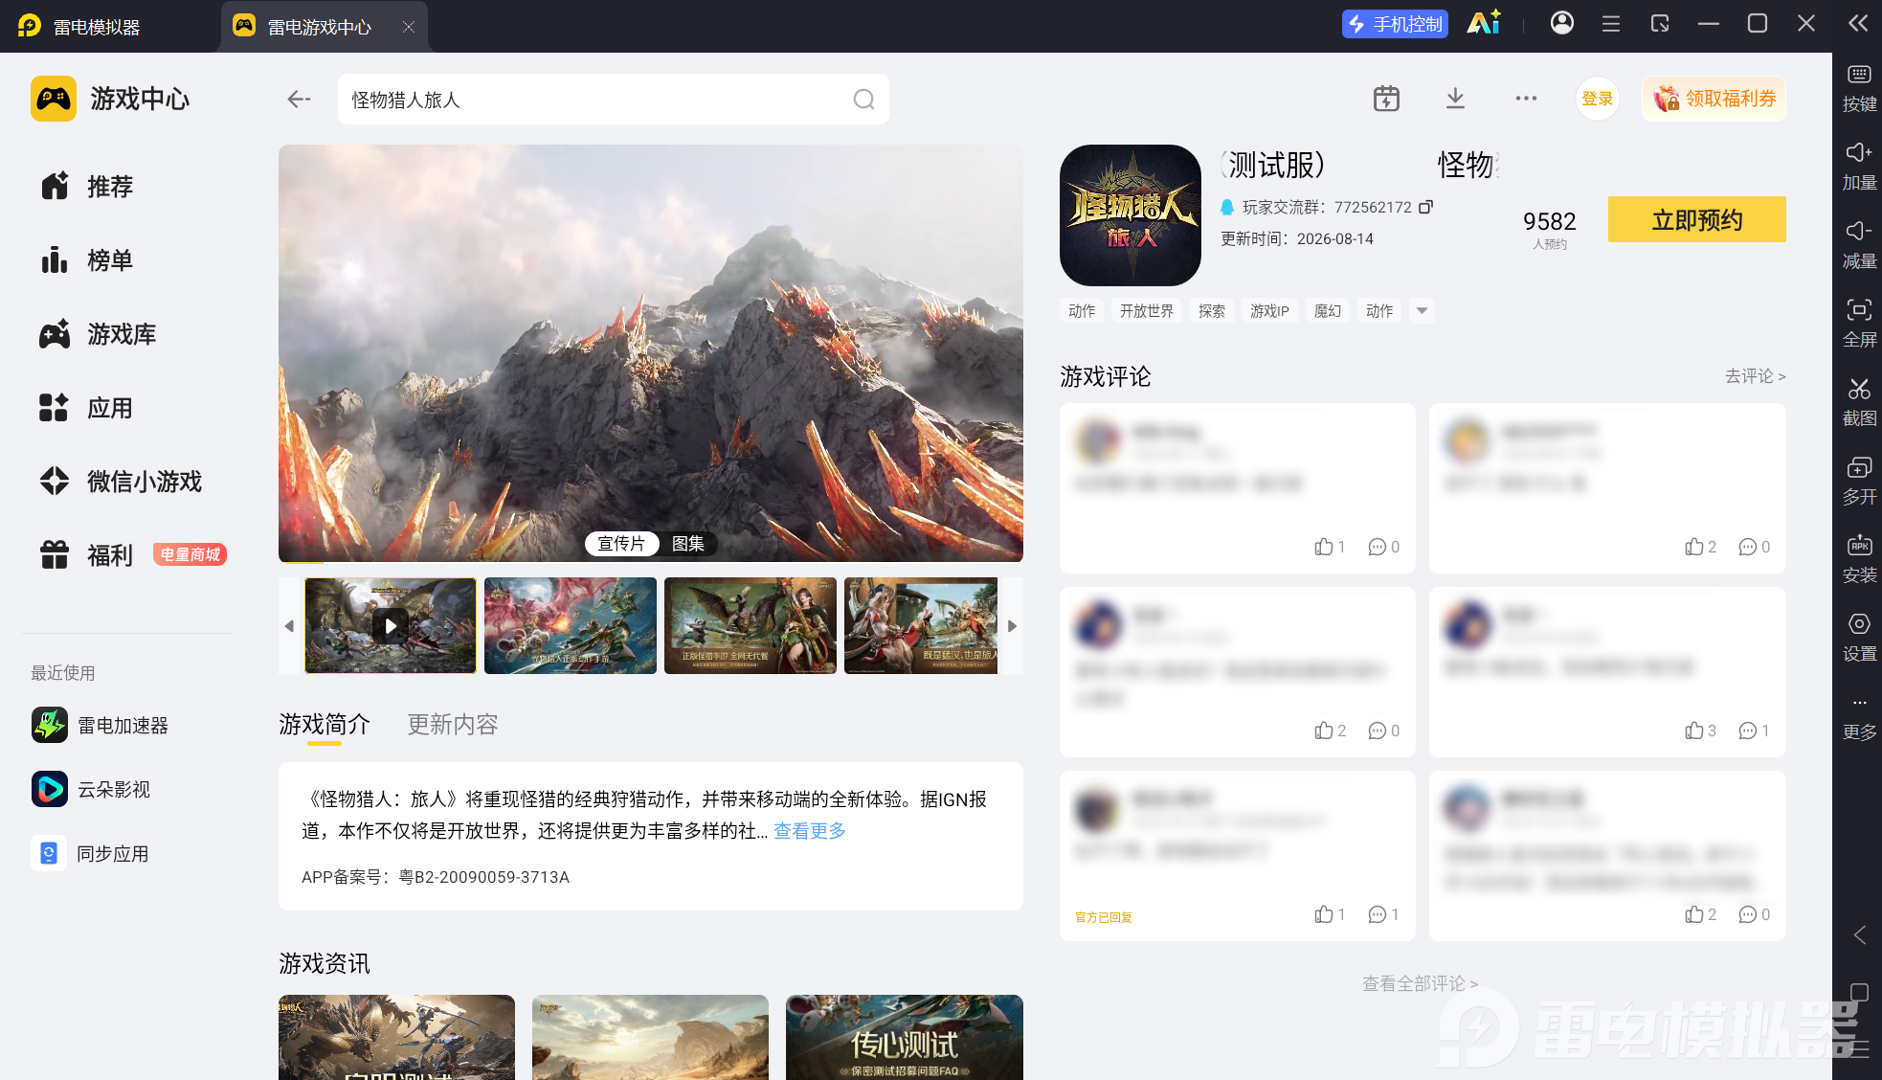Switch media view to 图集
Image resolution: width=1882 pixels, height=1080 pixels.
coord(688,544)
